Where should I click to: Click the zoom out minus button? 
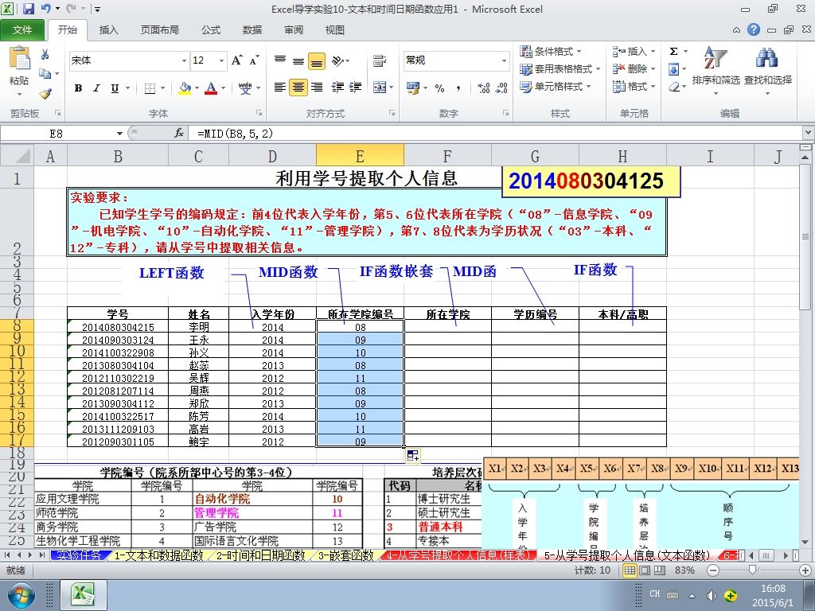coord(713,570)
